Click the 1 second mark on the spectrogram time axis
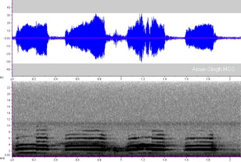The width and height of the screenshot is (241, 162). click(121, 160)
